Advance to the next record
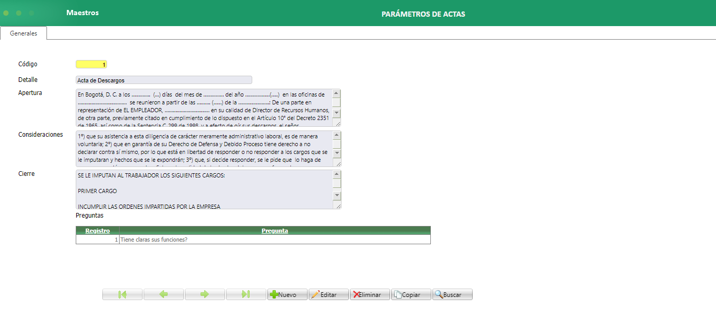Viewport: 716px width, 310px height. [205, 294]
